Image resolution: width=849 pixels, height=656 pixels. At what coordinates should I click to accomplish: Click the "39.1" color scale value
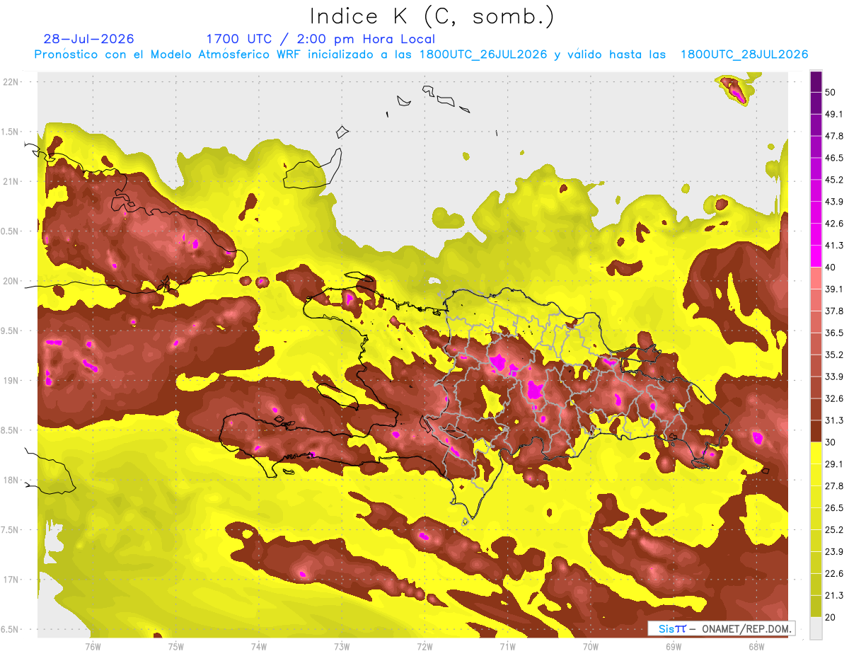pos(834,289)
